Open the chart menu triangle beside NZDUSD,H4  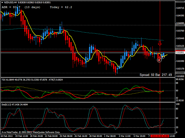[x=2, y=2]
